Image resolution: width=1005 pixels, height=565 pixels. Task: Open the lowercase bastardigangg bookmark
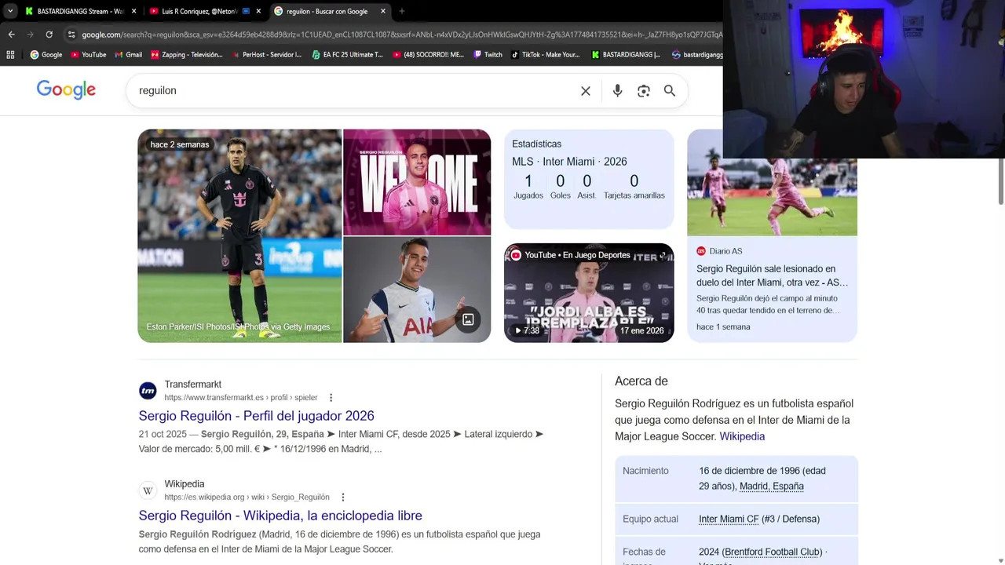(697, 55)
